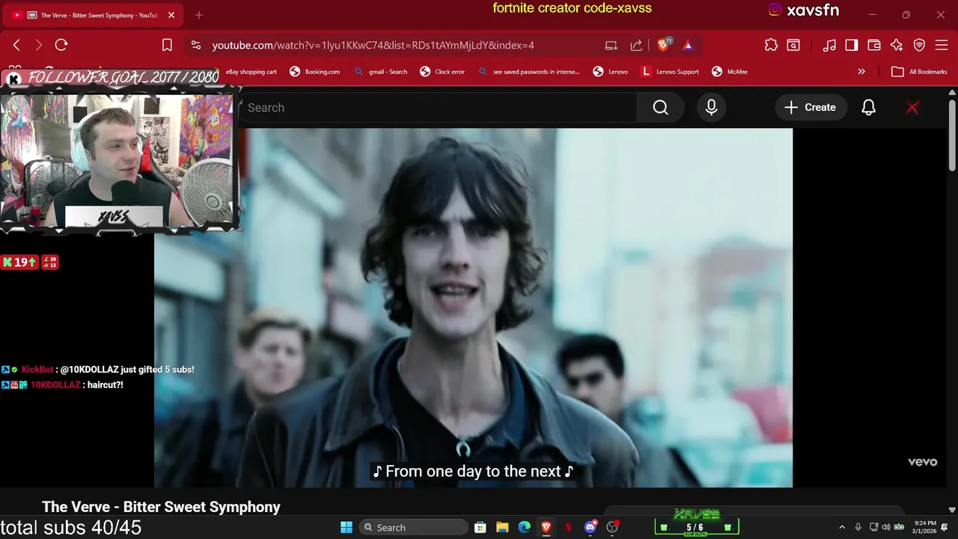Screen dimensions: 958x539
Task: Open OBS Studio from taskbar
Action: (612, 528)
